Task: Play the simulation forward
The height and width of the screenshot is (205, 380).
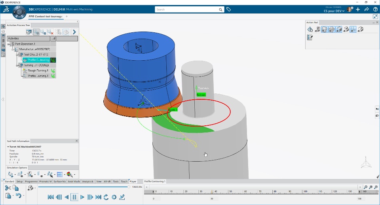Action: [82, 197]
